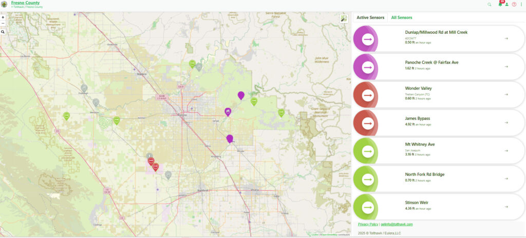Viewport: 526px width, 238px height.
Task: Expand James Bypass sensor details arrow
Action: [x=506, y=122]
